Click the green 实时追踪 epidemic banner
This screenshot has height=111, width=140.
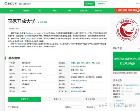pyautogui.click(x=127, y=61)
